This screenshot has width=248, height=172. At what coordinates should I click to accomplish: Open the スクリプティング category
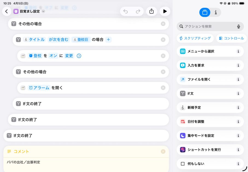(x=195, y=38)
